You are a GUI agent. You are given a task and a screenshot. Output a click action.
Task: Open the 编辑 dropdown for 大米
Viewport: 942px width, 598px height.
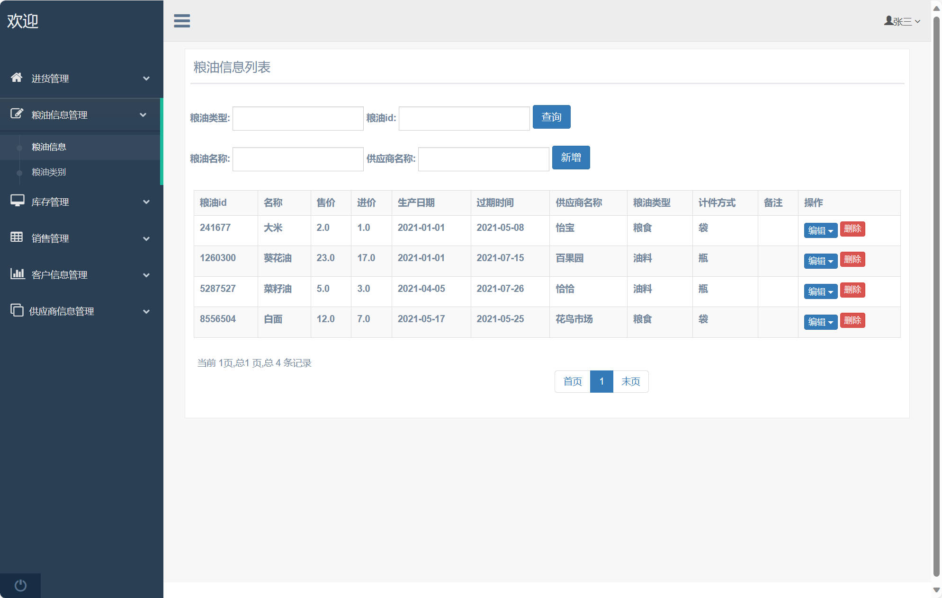(x=820, y=230)
